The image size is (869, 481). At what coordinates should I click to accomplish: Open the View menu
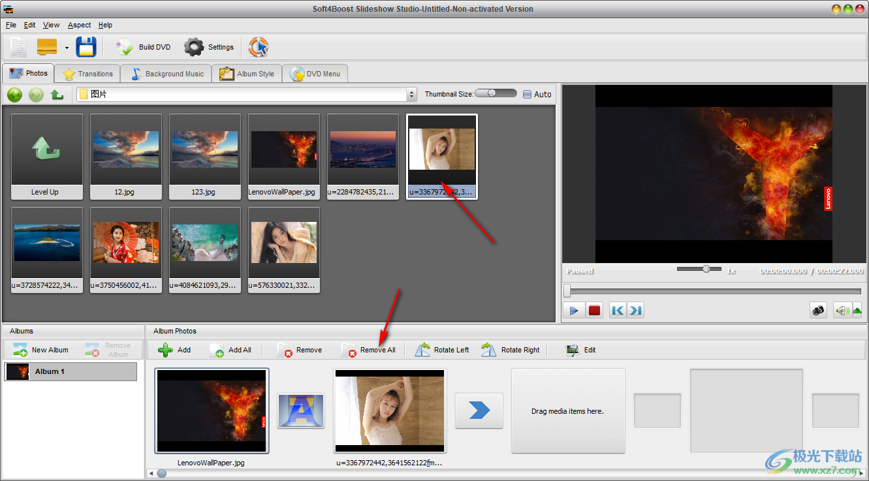(x=52, y=25)
